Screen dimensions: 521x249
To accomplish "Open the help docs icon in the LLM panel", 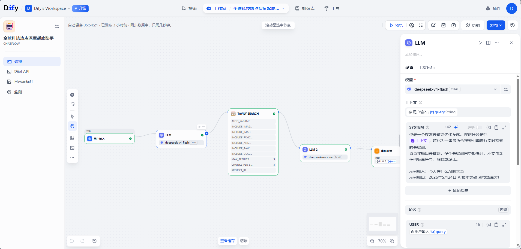I will [x=488, y=43].
